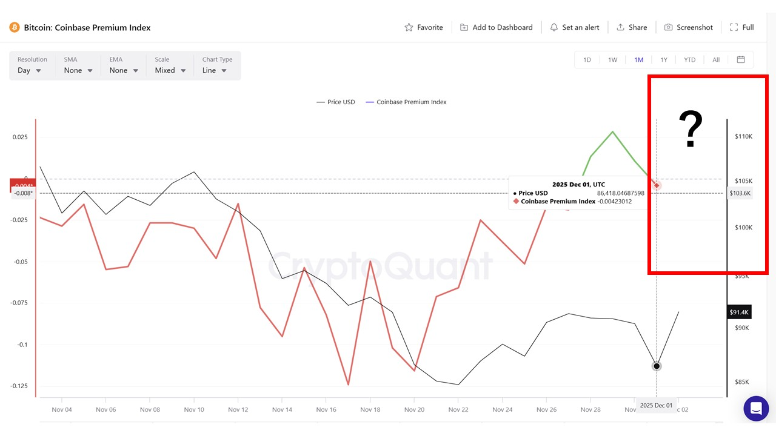Click the Share upload icon
Image resolution: width=776 pixels, height=436 pixels.
[620, 27]
